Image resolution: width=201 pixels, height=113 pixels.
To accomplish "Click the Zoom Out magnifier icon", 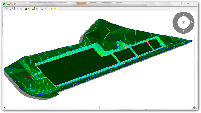I will pos(9,8).
